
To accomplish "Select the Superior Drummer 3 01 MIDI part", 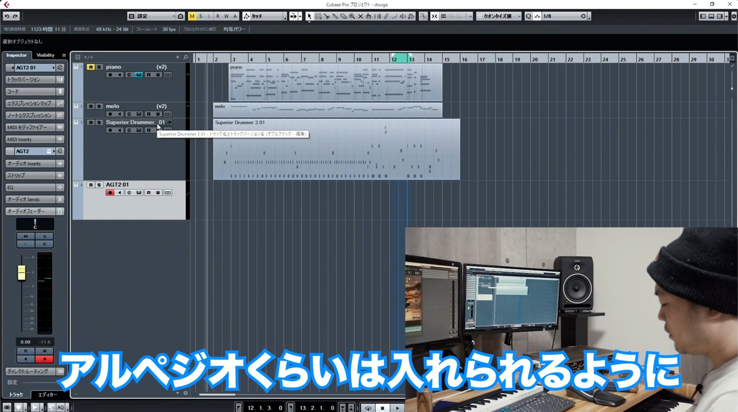I will coord(337,149).
